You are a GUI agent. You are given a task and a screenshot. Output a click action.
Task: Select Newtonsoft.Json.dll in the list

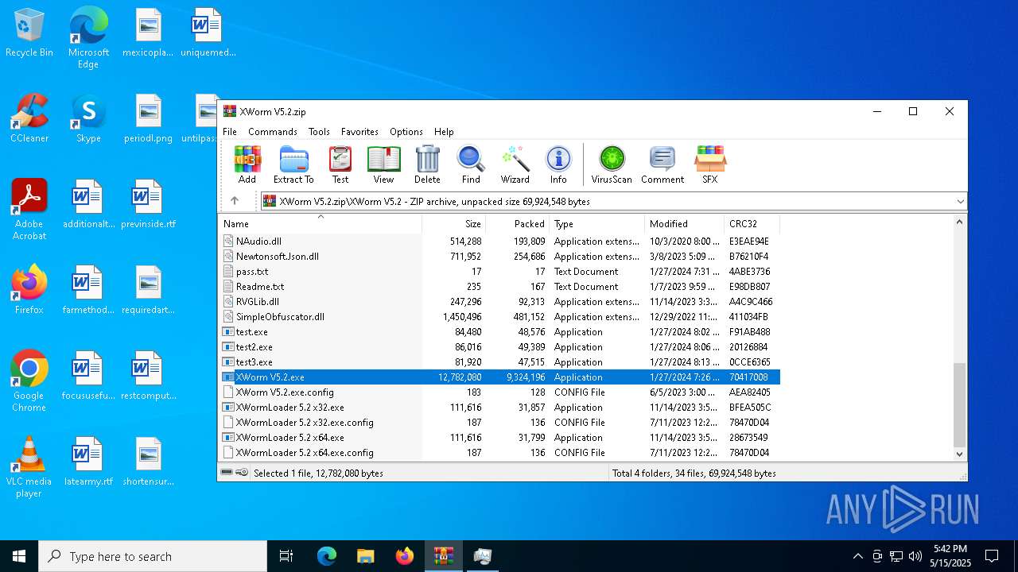click(499, 257)
